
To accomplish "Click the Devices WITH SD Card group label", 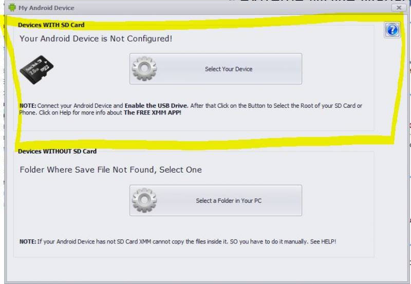I will (x=51, y=25).
